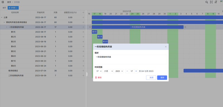Click the 保存 button
Screen dimensions: 223x107
[162, 78]
